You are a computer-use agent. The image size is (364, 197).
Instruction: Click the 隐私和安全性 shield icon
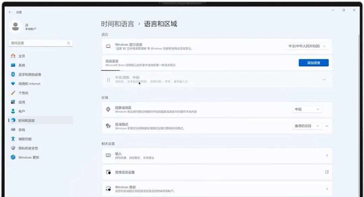coord(13,148)
